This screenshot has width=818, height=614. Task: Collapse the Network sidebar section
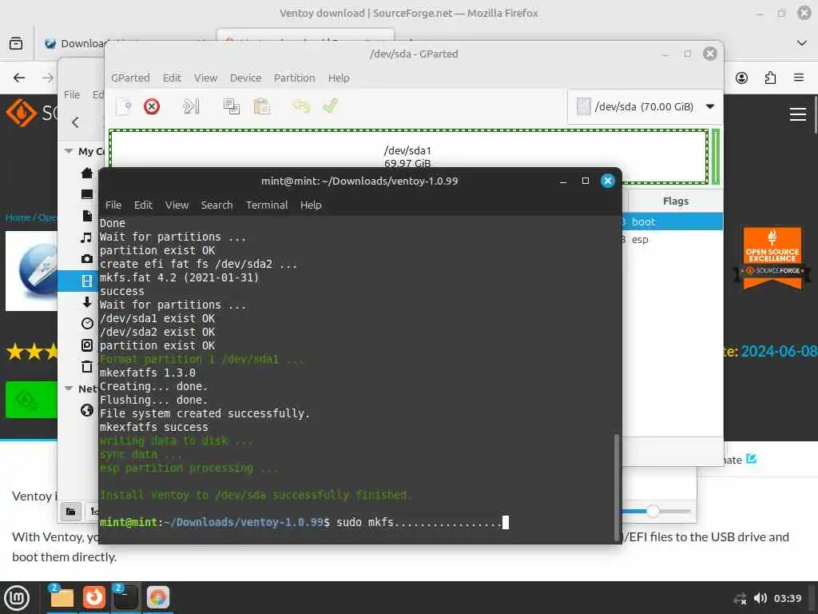[x=69, y=389]
